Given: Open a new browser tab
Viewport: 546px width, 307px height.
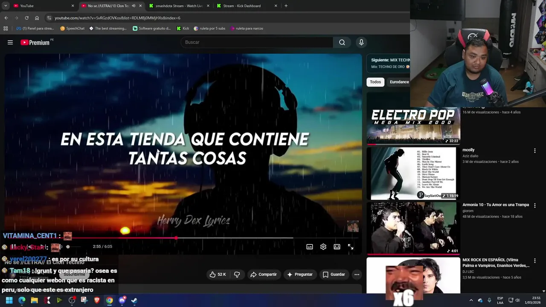Looking at the screenshot, I should [x=286, y=6].
